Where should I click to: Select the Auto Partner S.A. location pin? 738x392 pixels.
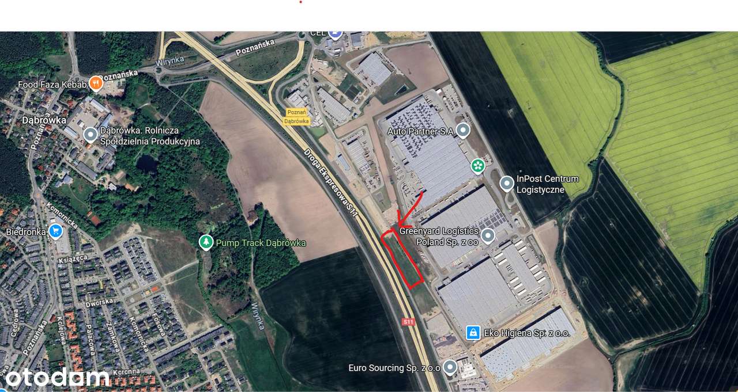(x=463, y=131)
